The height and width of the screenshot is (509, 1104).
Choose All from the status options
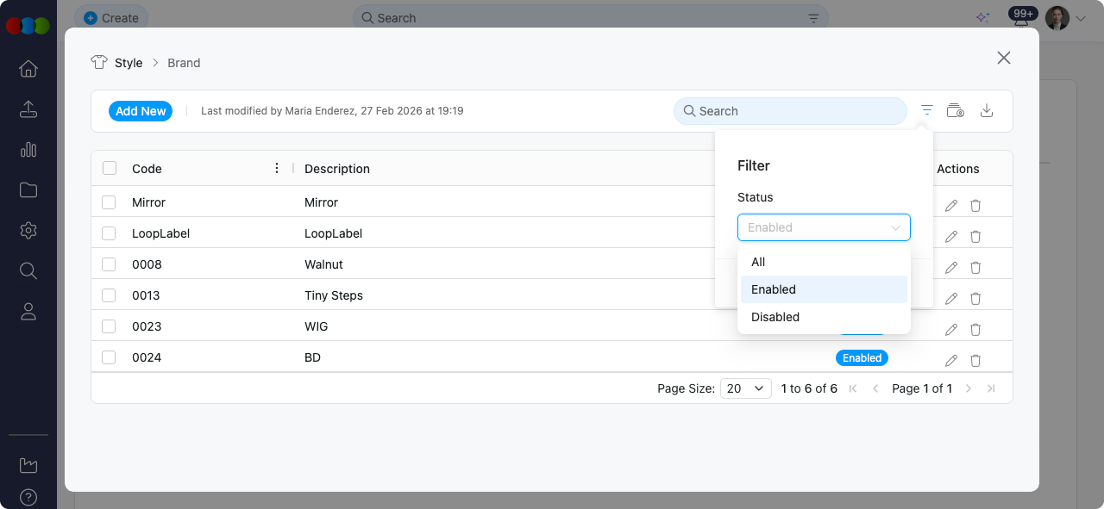click(x=758, y=262)
